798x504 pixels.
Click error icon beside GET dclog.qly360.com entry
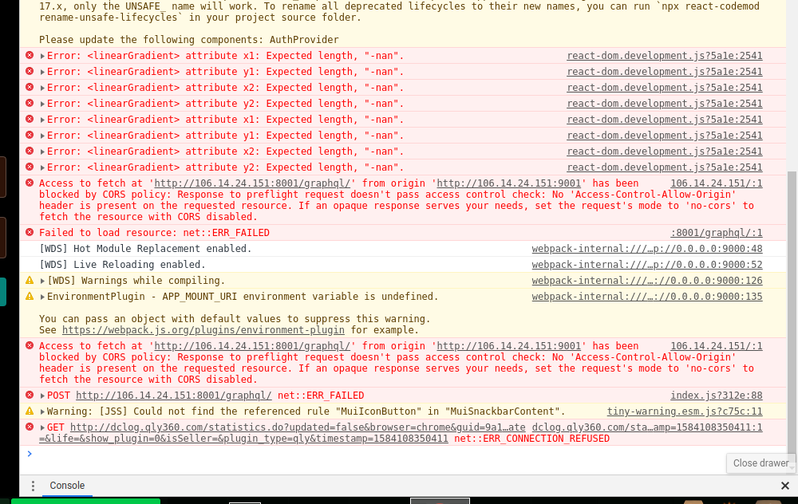[30, 427]
